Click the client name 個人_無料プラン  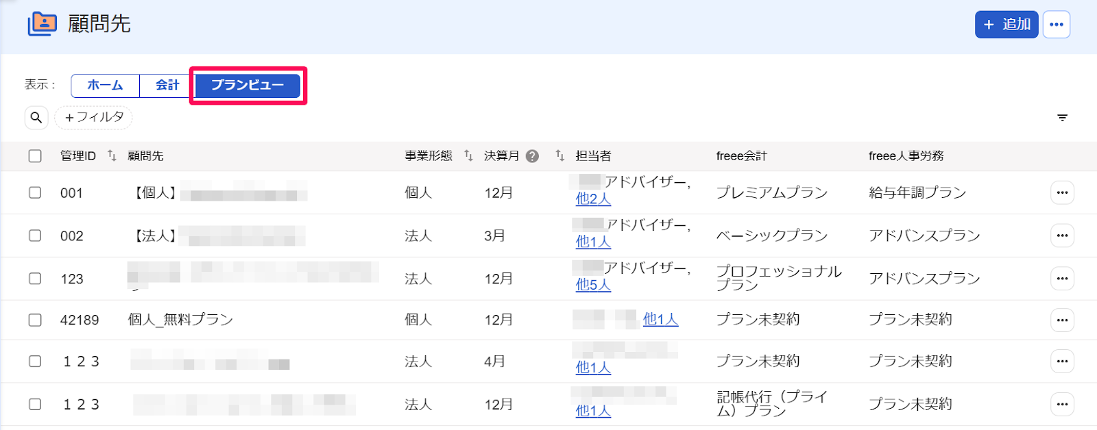click(180, 320)
